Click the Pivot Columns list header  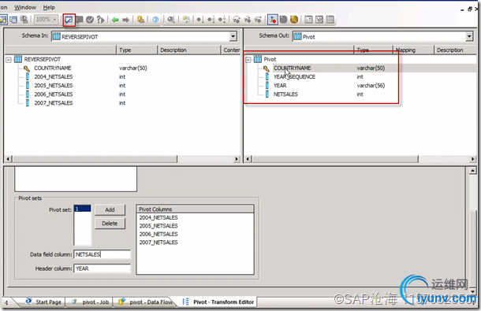pos(195,209)
